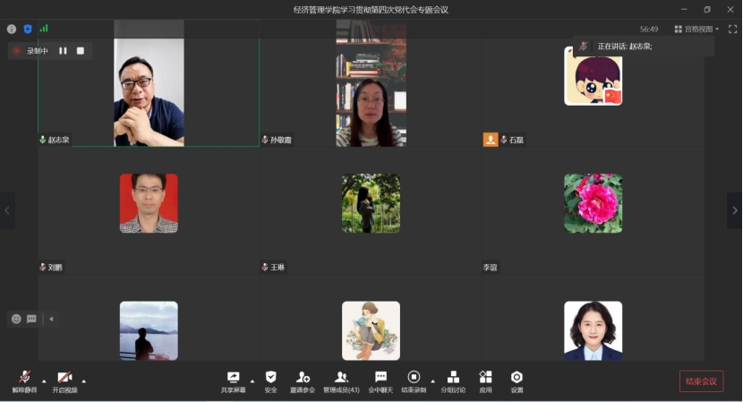
Task: Open 管理成员(43) member list
Action: pyautogui.click(x=341, y=381)
